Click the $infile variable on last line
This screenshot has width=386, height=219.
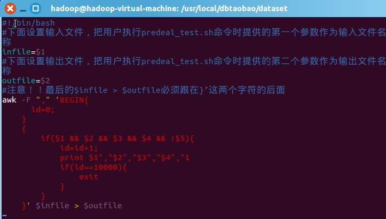click(52, 206)
